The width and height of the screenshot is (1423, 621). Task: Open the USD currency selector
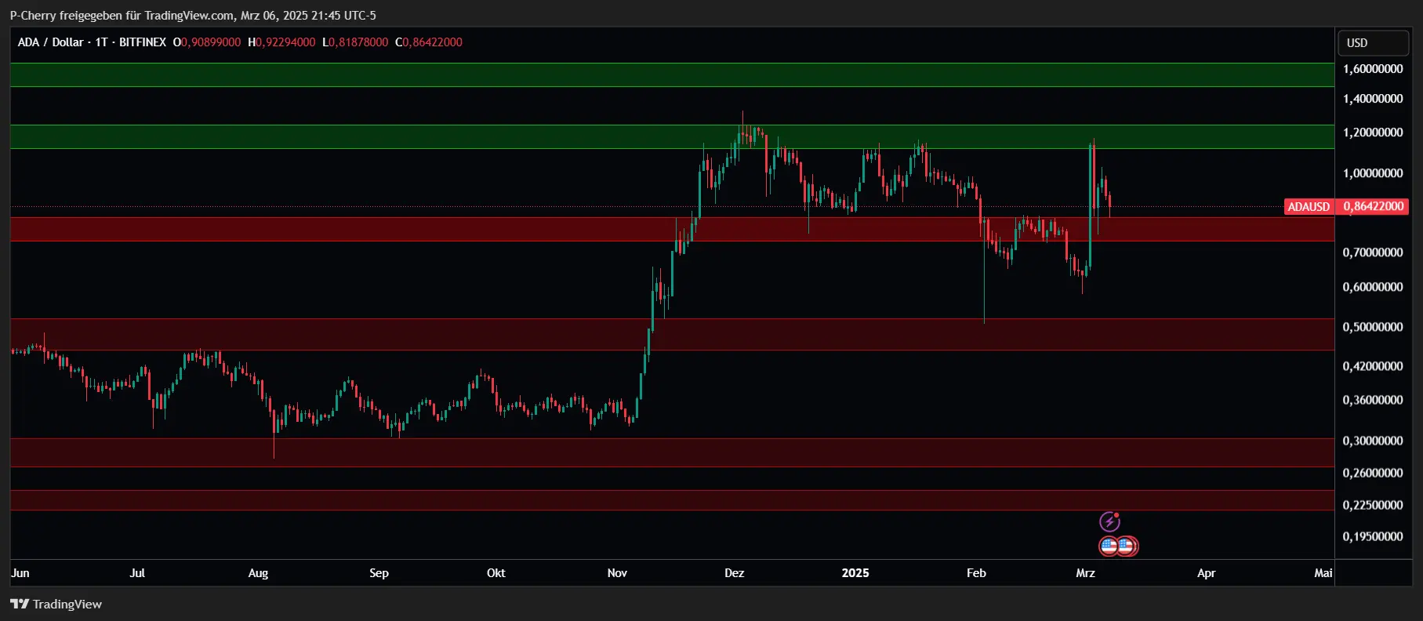1373,43
